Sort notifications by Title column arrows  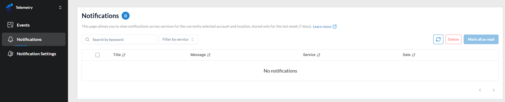point(124,55)
